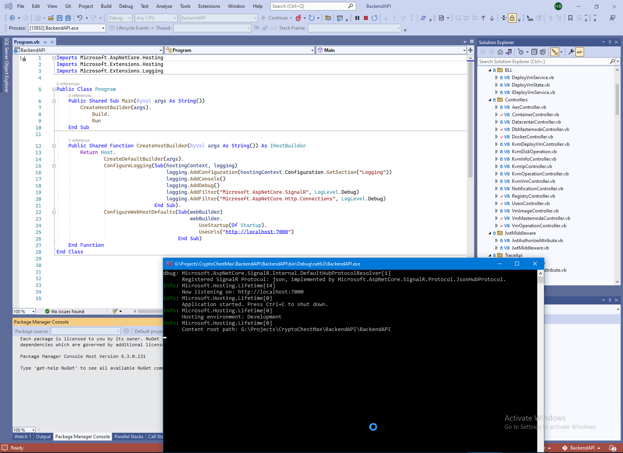Click the http://localhost:7000 link in code

pos(256,232)
